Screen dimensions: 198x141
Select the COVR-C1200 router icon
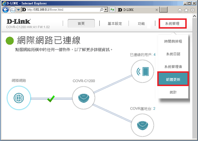pos(83,98)
